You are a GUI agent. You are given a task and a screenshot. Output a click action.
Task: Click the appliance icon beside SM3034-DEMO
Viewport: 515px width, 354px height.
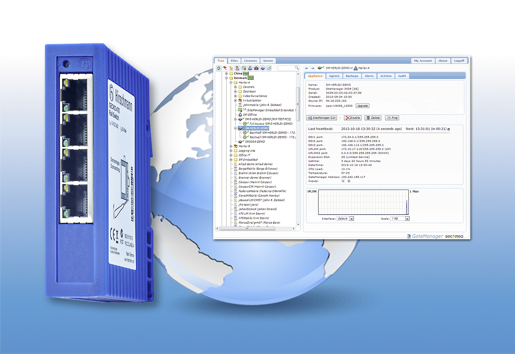coord(241,142)
